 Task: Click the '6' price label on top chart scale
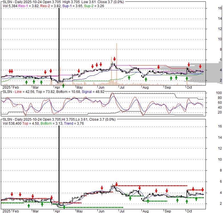tap(221, 60)
